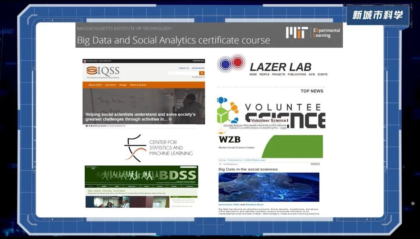The width and height of the screenshot is (420, 239).
Task: Click the underlined Volunteer Science link
Action: 233,125
